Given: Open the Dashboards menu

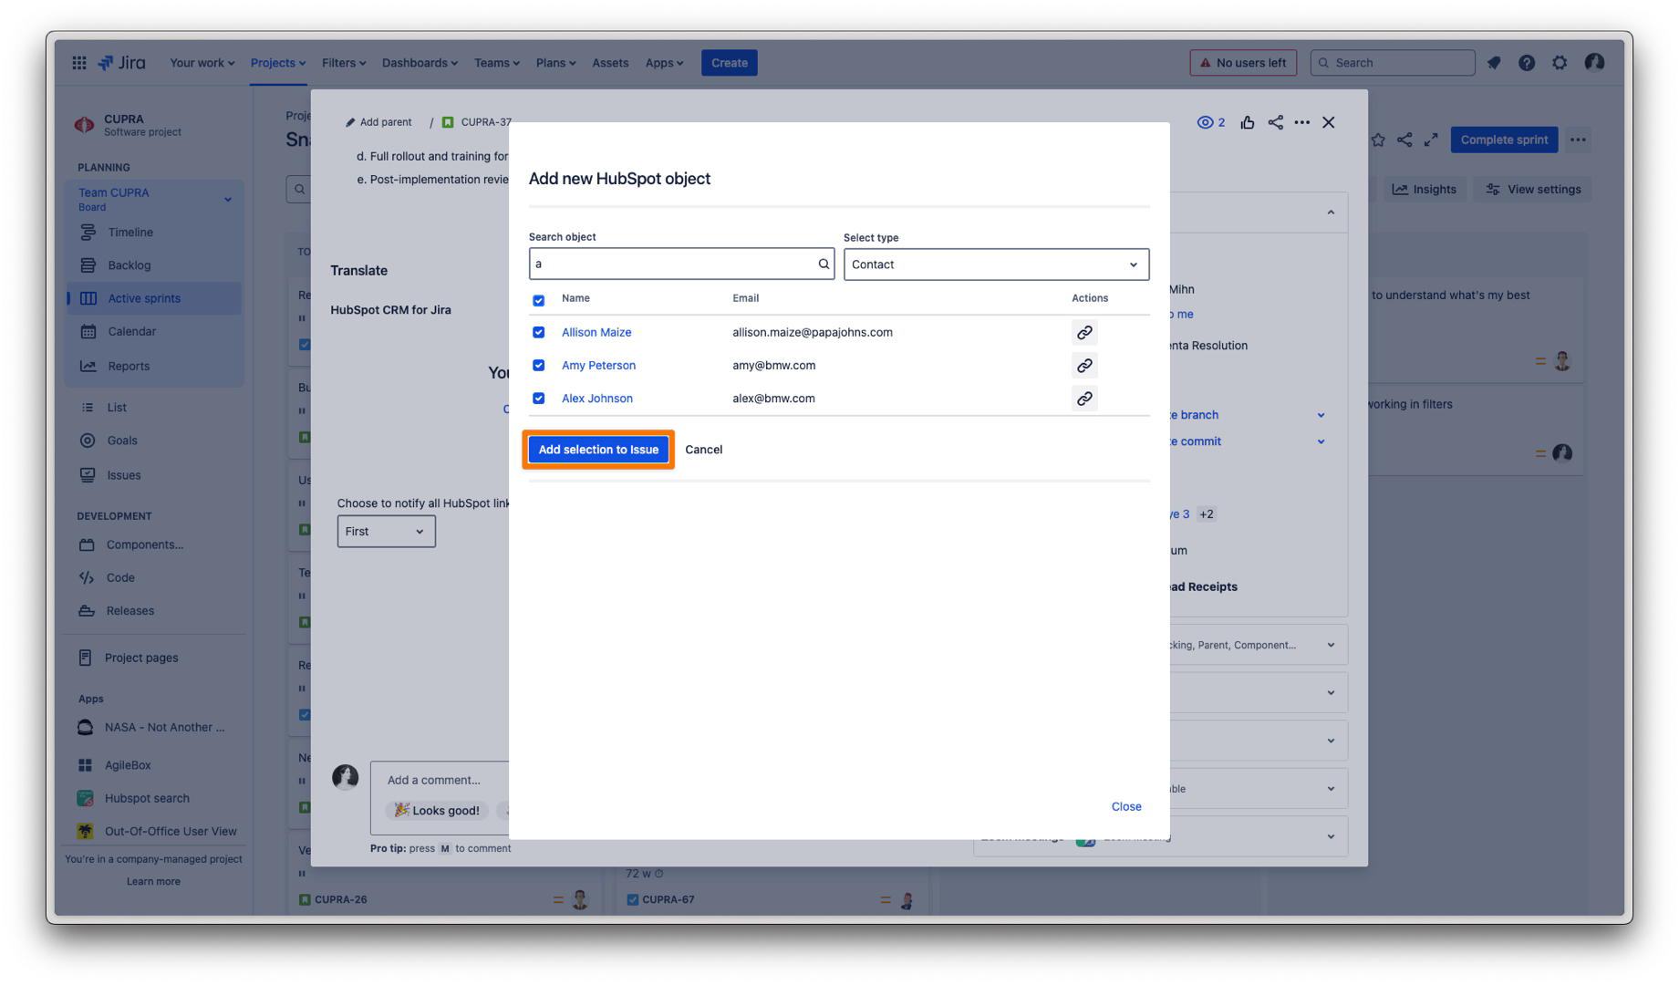Looking at the screenshot, I should pos(420,63).
